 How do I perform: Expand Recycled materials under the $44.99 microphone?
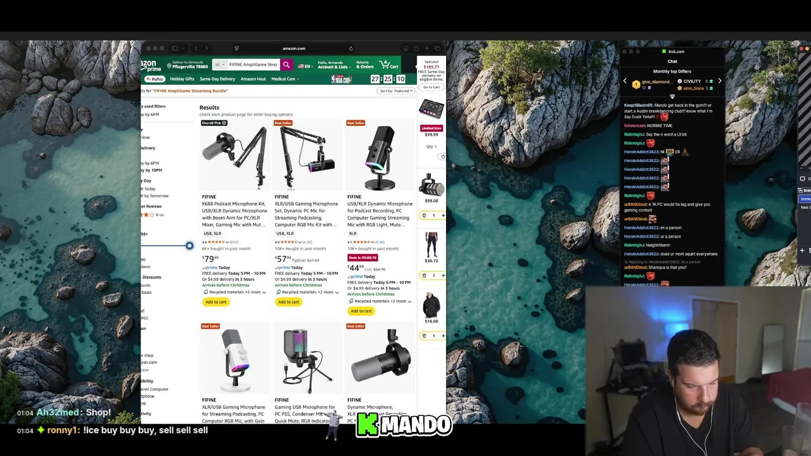tap(381, 301)
